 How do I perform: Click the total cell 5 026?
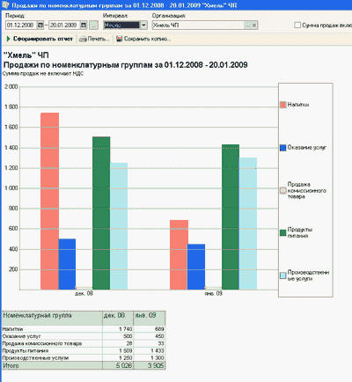coord(118,365)
